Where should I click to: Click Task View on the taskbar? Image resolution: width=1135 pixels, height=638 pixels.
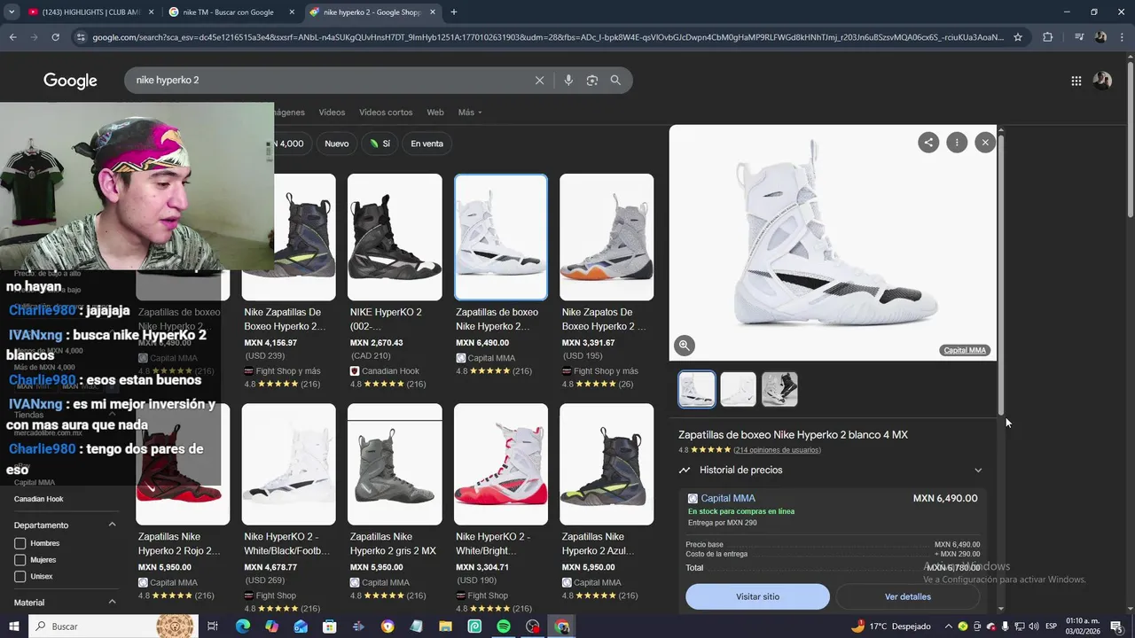point(213,626)
